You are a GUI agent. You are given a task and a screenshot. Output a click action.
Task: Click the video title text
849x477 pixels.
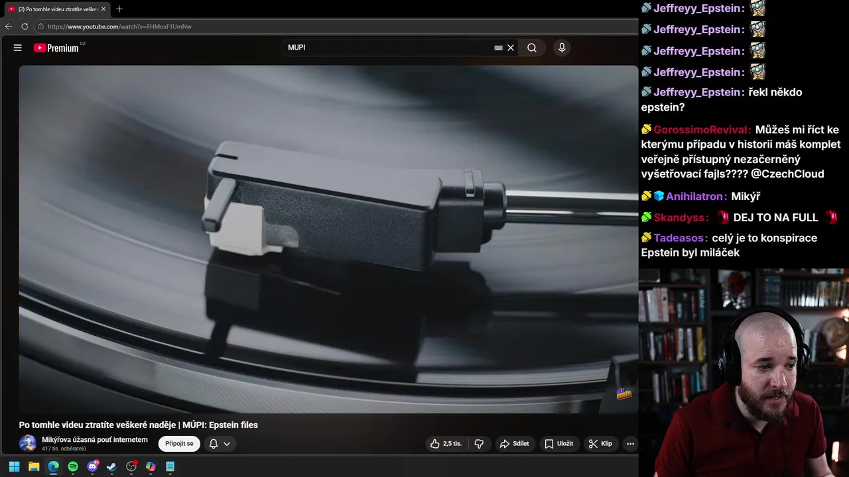(x=138, y=425)
